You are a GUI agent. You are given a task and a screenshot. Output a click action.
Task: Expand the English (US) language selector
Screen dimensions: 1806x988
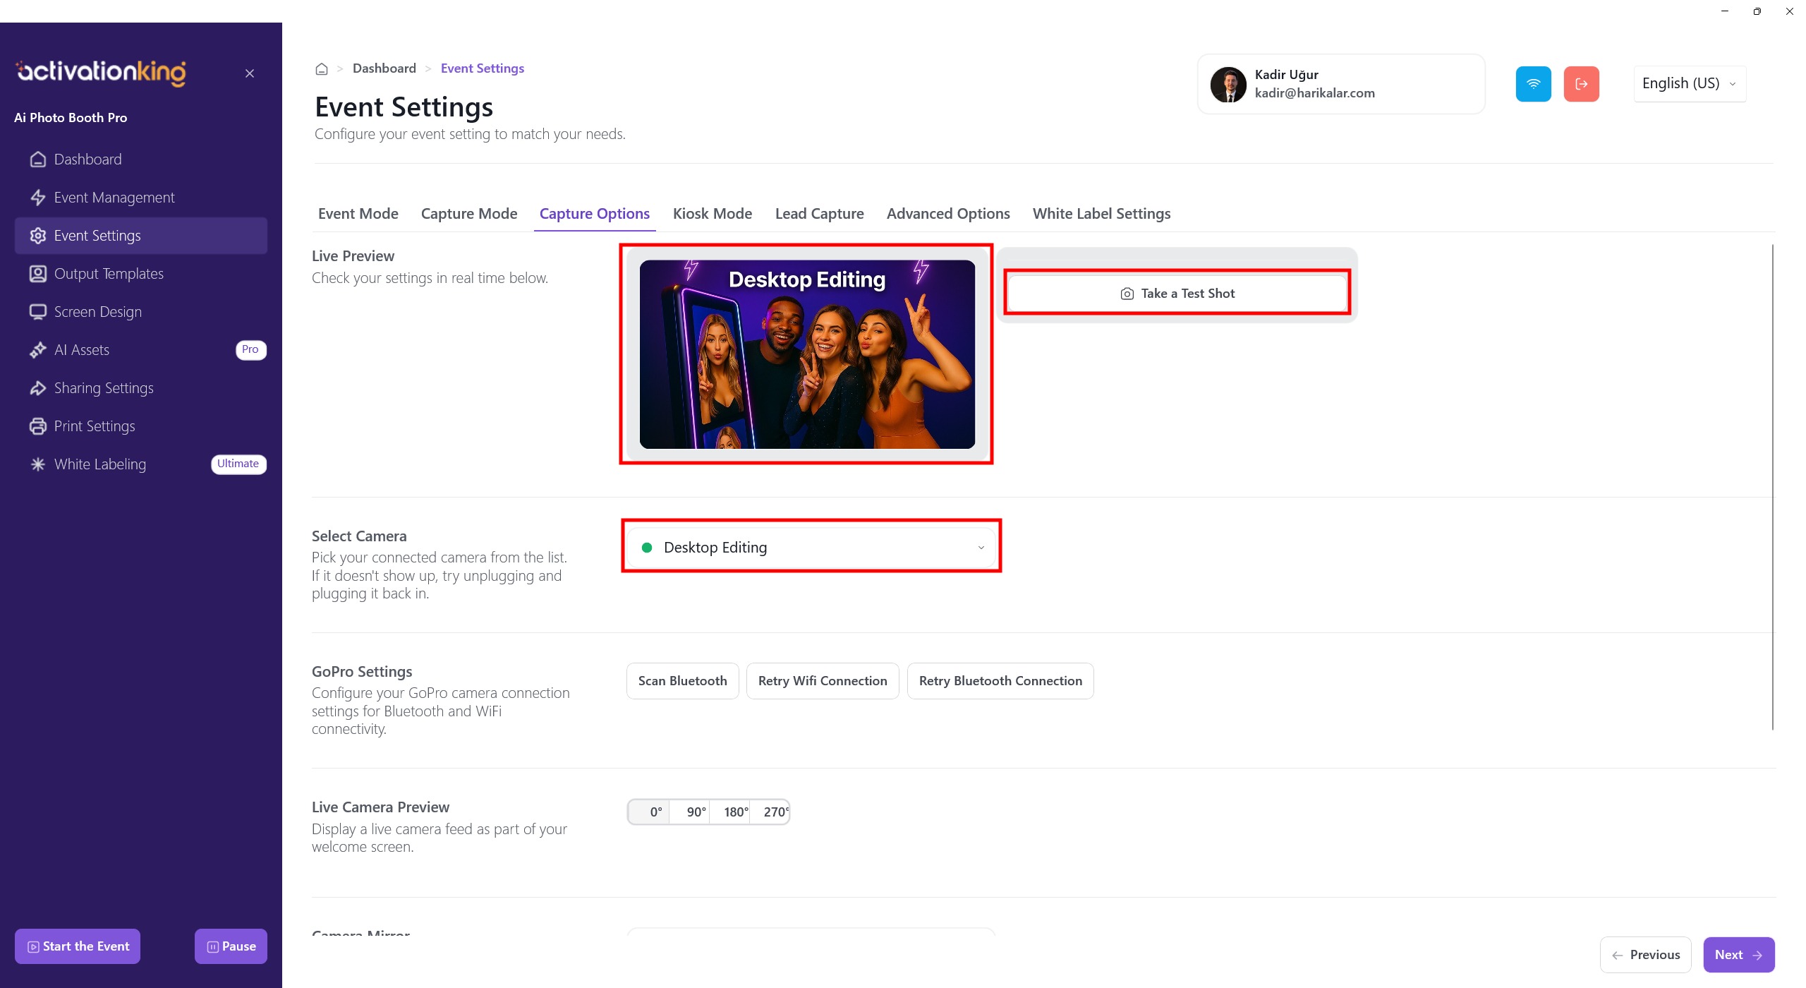pos(1689,84)
